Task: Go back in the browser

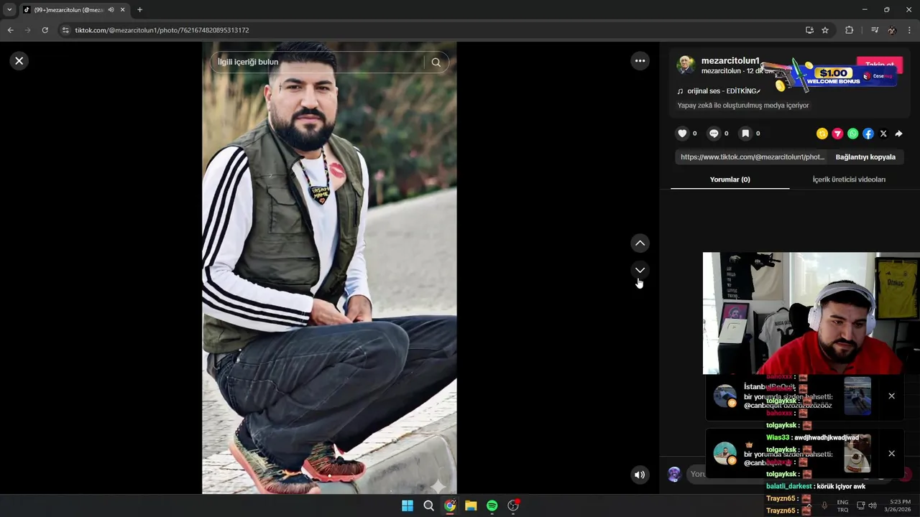Action: pyautogui.click(x=10, y=30)
